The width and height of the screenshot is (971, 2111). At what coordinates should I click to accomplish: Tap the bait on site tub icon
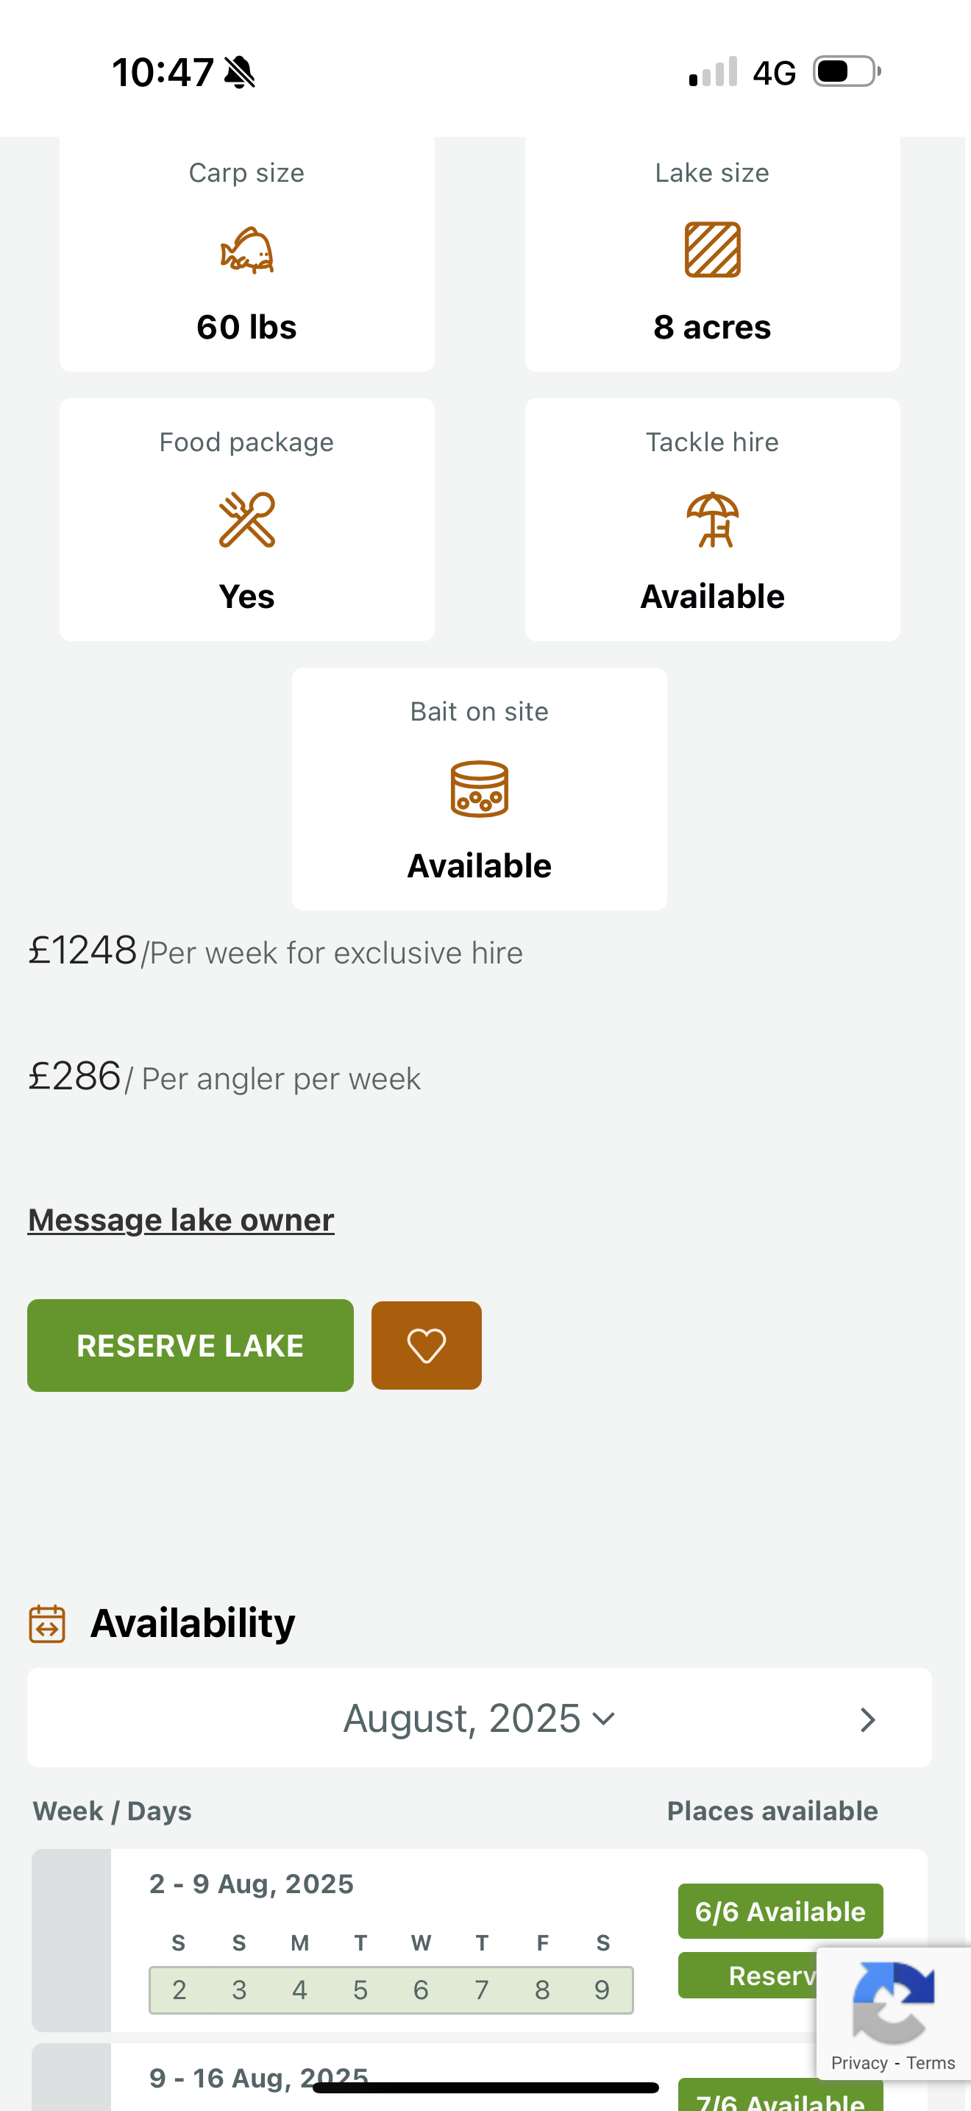pyautogui.click(x=479, y=788)
